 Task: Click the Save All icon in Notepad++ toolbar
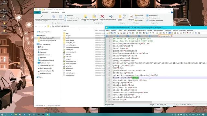pyautogui.click(x=115, y=33)
